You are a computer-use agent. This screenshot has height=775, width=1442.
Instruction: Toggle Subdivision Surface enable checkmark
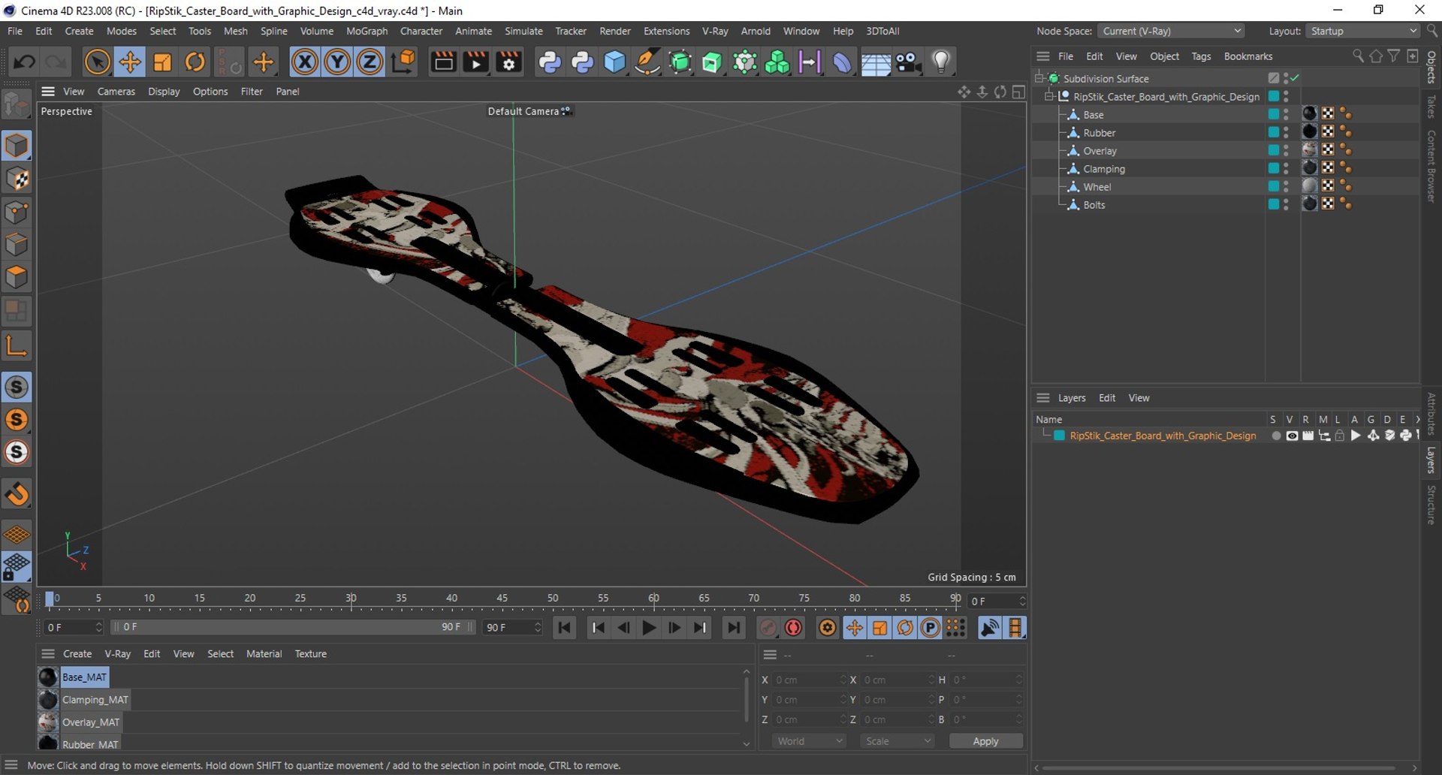point(1296,78)
